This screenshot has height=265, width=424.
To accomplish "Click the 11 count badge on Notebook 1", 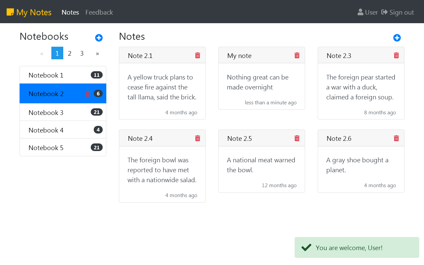I will click(x=97, y=75).
